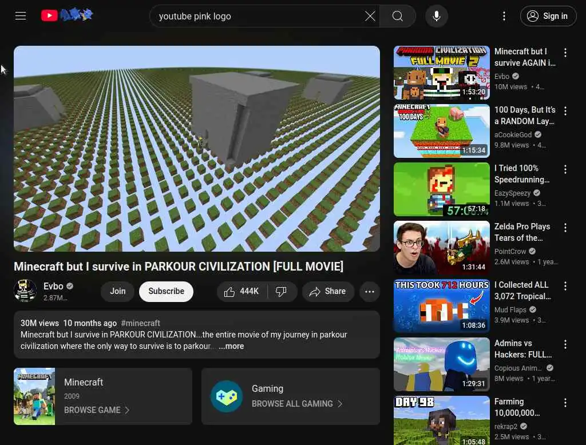Open options menu for 'Admins vs Hackers: FULL'
This screenshot has height=445, width=586.
(x=565, y=344)
